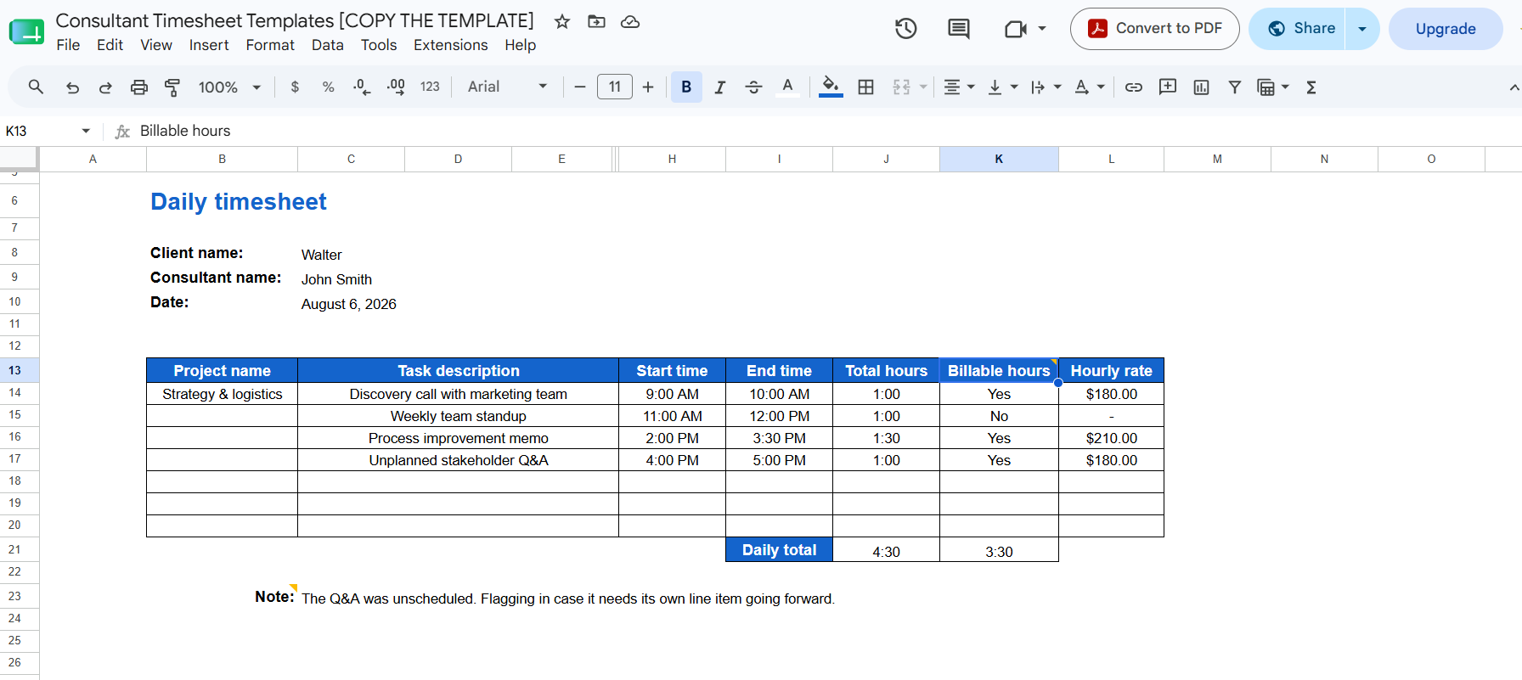Click the document title text

[x=295, y=20]
